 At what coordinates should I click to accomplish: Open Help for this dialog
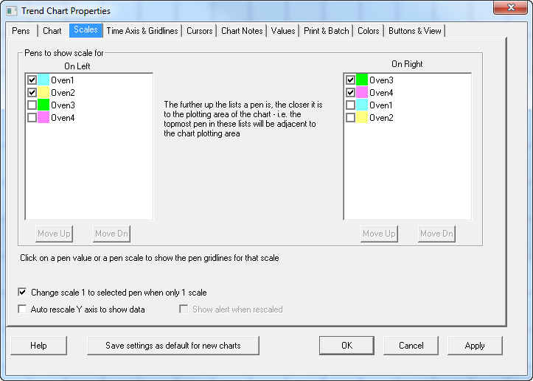point(38,346)
